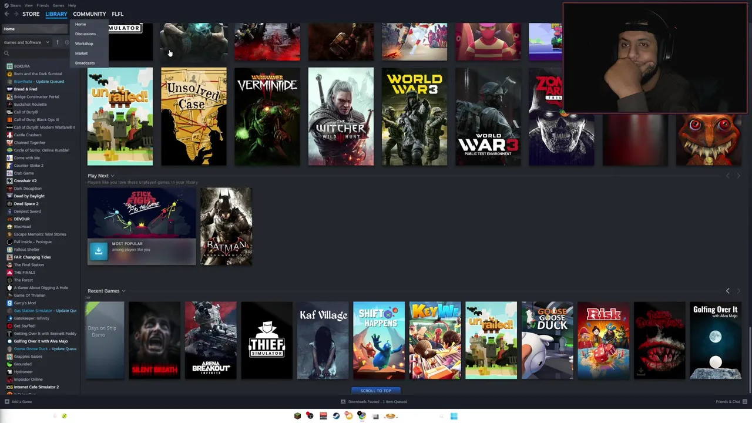Open The Witcher Wild Hunt cover
Screen dimensions: 752x423
(341, 116)
